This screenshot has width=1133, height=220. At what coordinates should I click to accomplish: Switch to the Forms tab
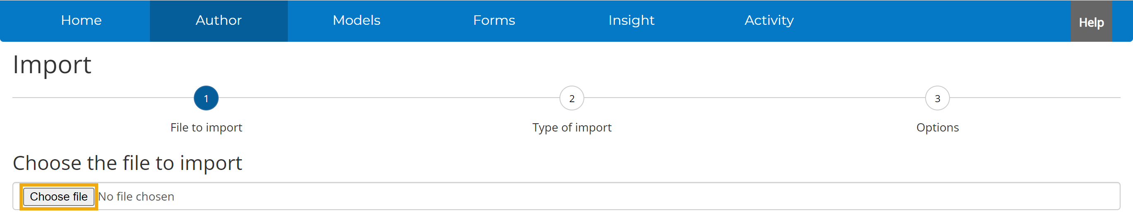494,21
